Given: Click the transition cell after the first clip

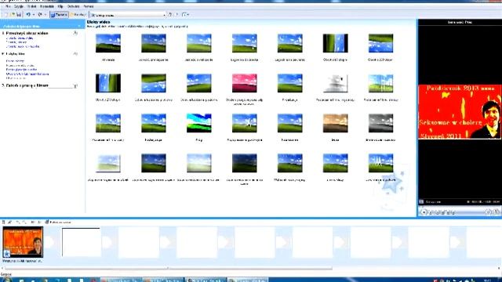Looking at the screenshot, I should click(49, 242).
